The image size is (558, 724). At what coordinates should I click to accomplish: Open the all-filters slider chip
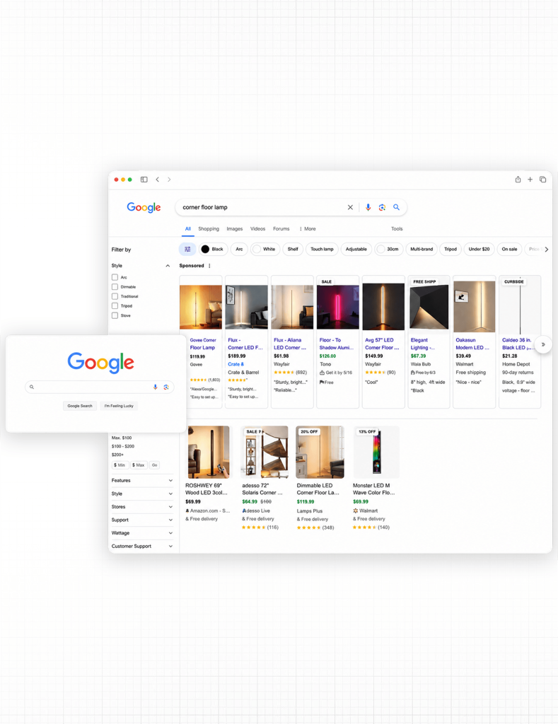[x=187, y=250]
